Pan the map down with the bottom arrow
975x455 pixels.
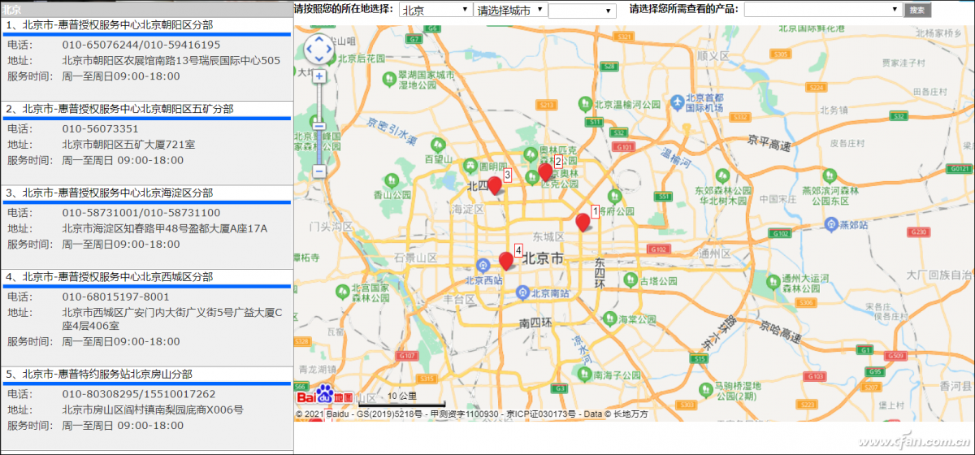tap(319, 60)
